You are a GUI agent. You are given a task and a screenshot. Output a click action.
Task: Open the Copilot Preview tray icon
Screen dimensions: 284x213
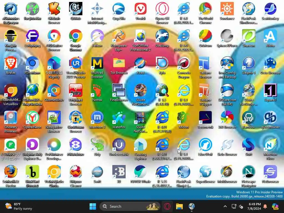(275, 206)
